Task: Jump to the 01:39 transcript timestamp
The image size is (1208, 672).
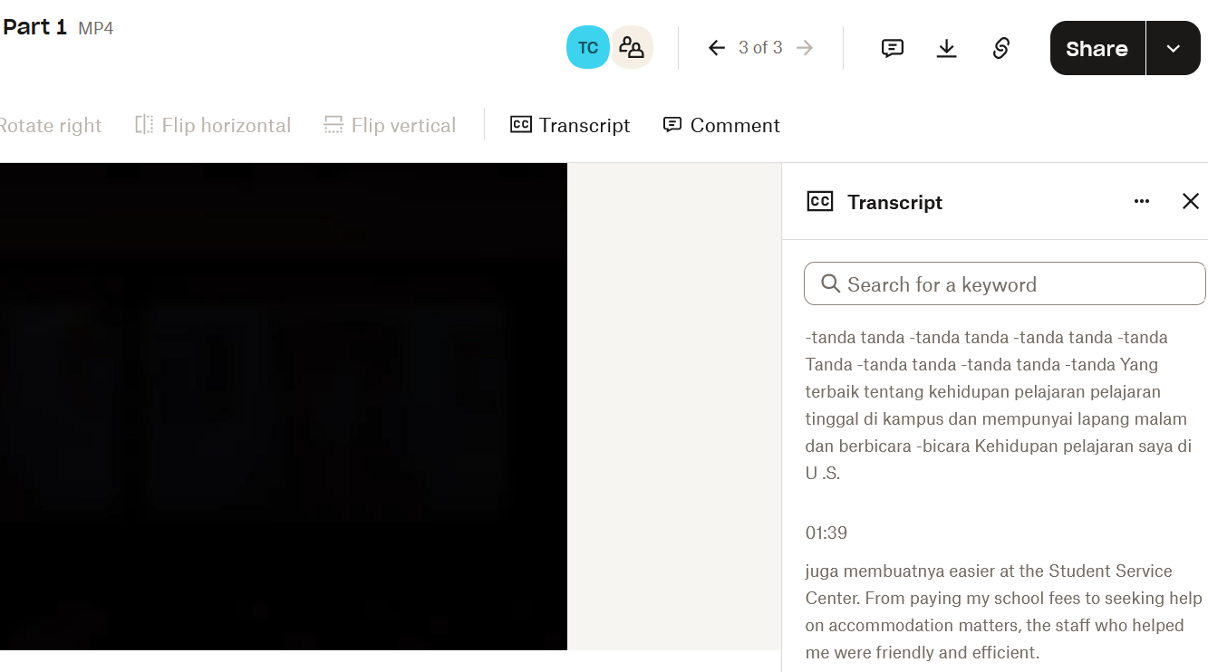Action: pyautogui.click(x=826, y=533)
